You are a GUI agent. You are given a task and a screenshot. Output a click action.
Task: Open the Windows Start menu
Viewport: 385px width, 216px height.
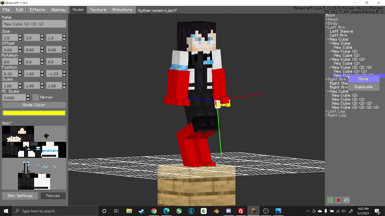coord(6,211)
